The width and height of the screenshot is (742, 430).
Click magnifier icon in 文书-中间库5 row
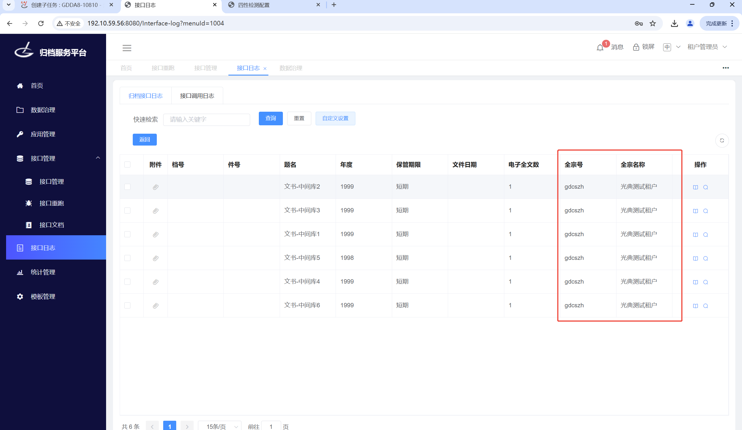coord(705,258)
